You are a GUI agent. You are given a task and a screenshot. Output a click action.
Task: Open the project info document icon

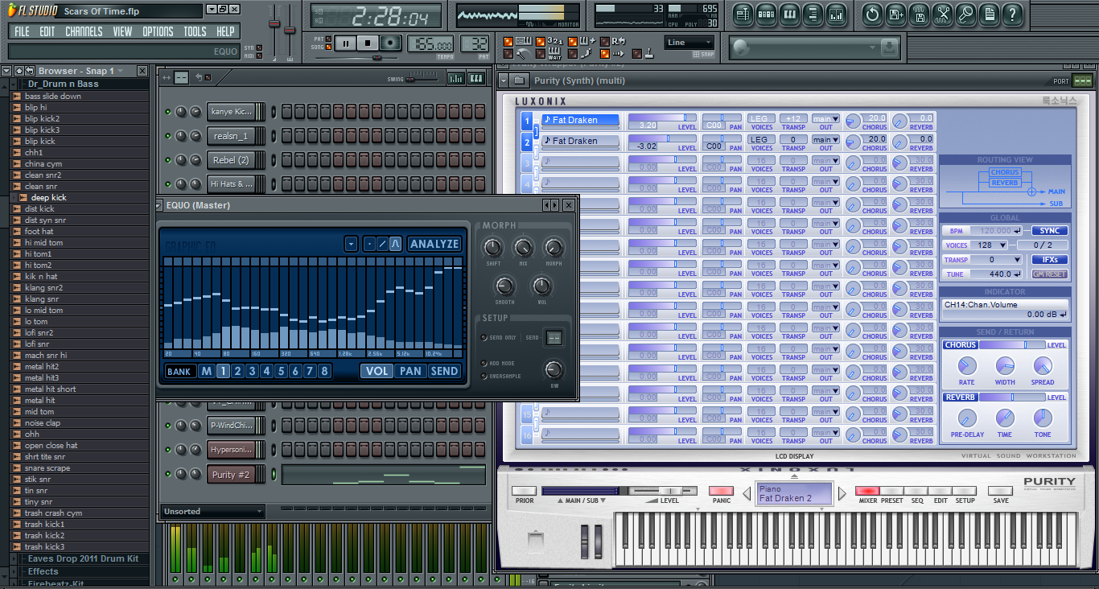point(989,14)
